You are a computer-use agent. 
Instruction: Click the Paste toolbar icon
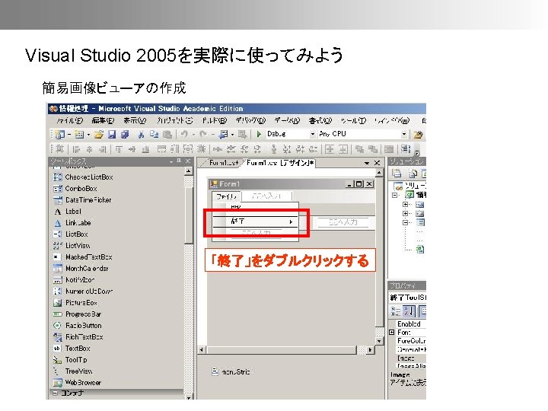[x=167, y=134]
